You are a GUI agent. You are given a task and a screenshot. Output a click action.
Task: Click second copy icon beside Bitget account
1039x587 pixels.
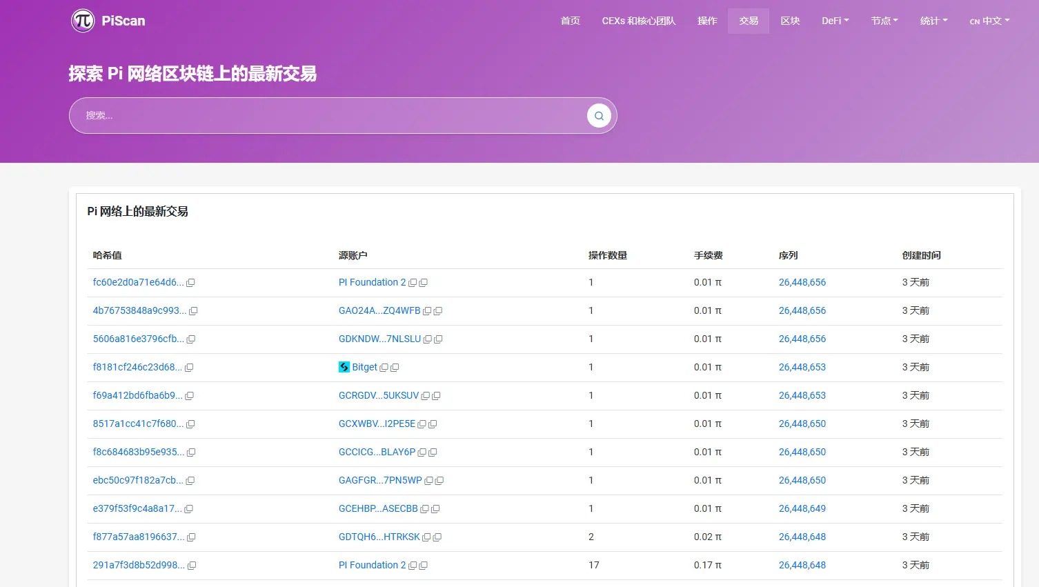click(x=395, y=368)
